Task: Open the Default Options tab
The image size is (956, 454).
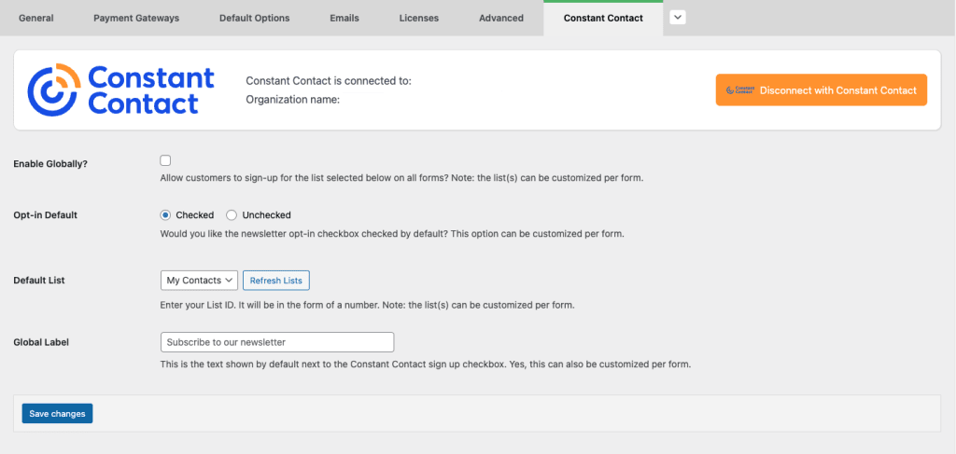Action: pyautogui.click(x=254, y=19)
